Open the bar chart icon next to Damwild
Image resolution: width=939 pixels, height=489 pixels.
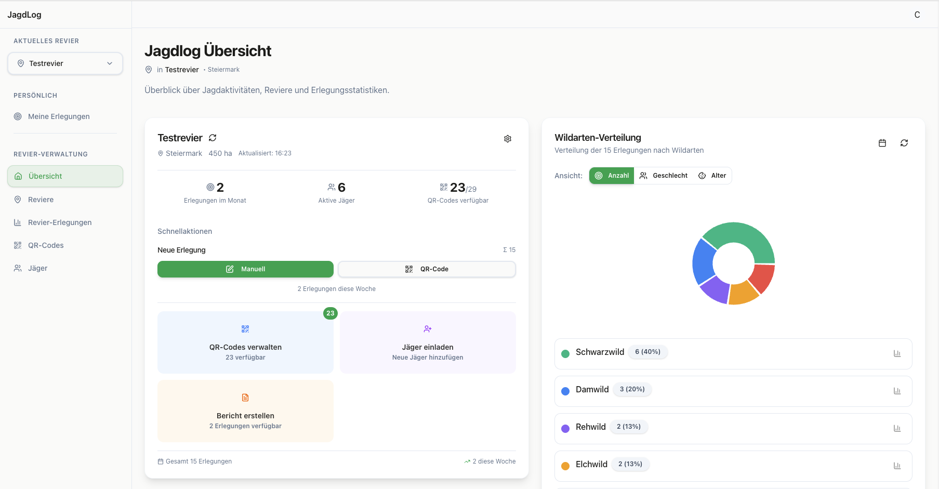897,391
